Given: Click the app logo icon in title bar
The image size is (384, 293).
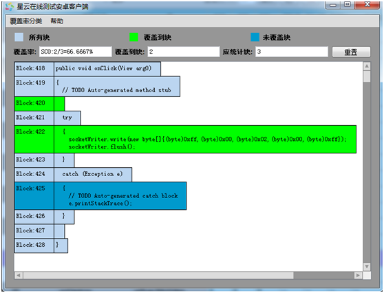Looking at the screenshot, I should tap(10, 6).
